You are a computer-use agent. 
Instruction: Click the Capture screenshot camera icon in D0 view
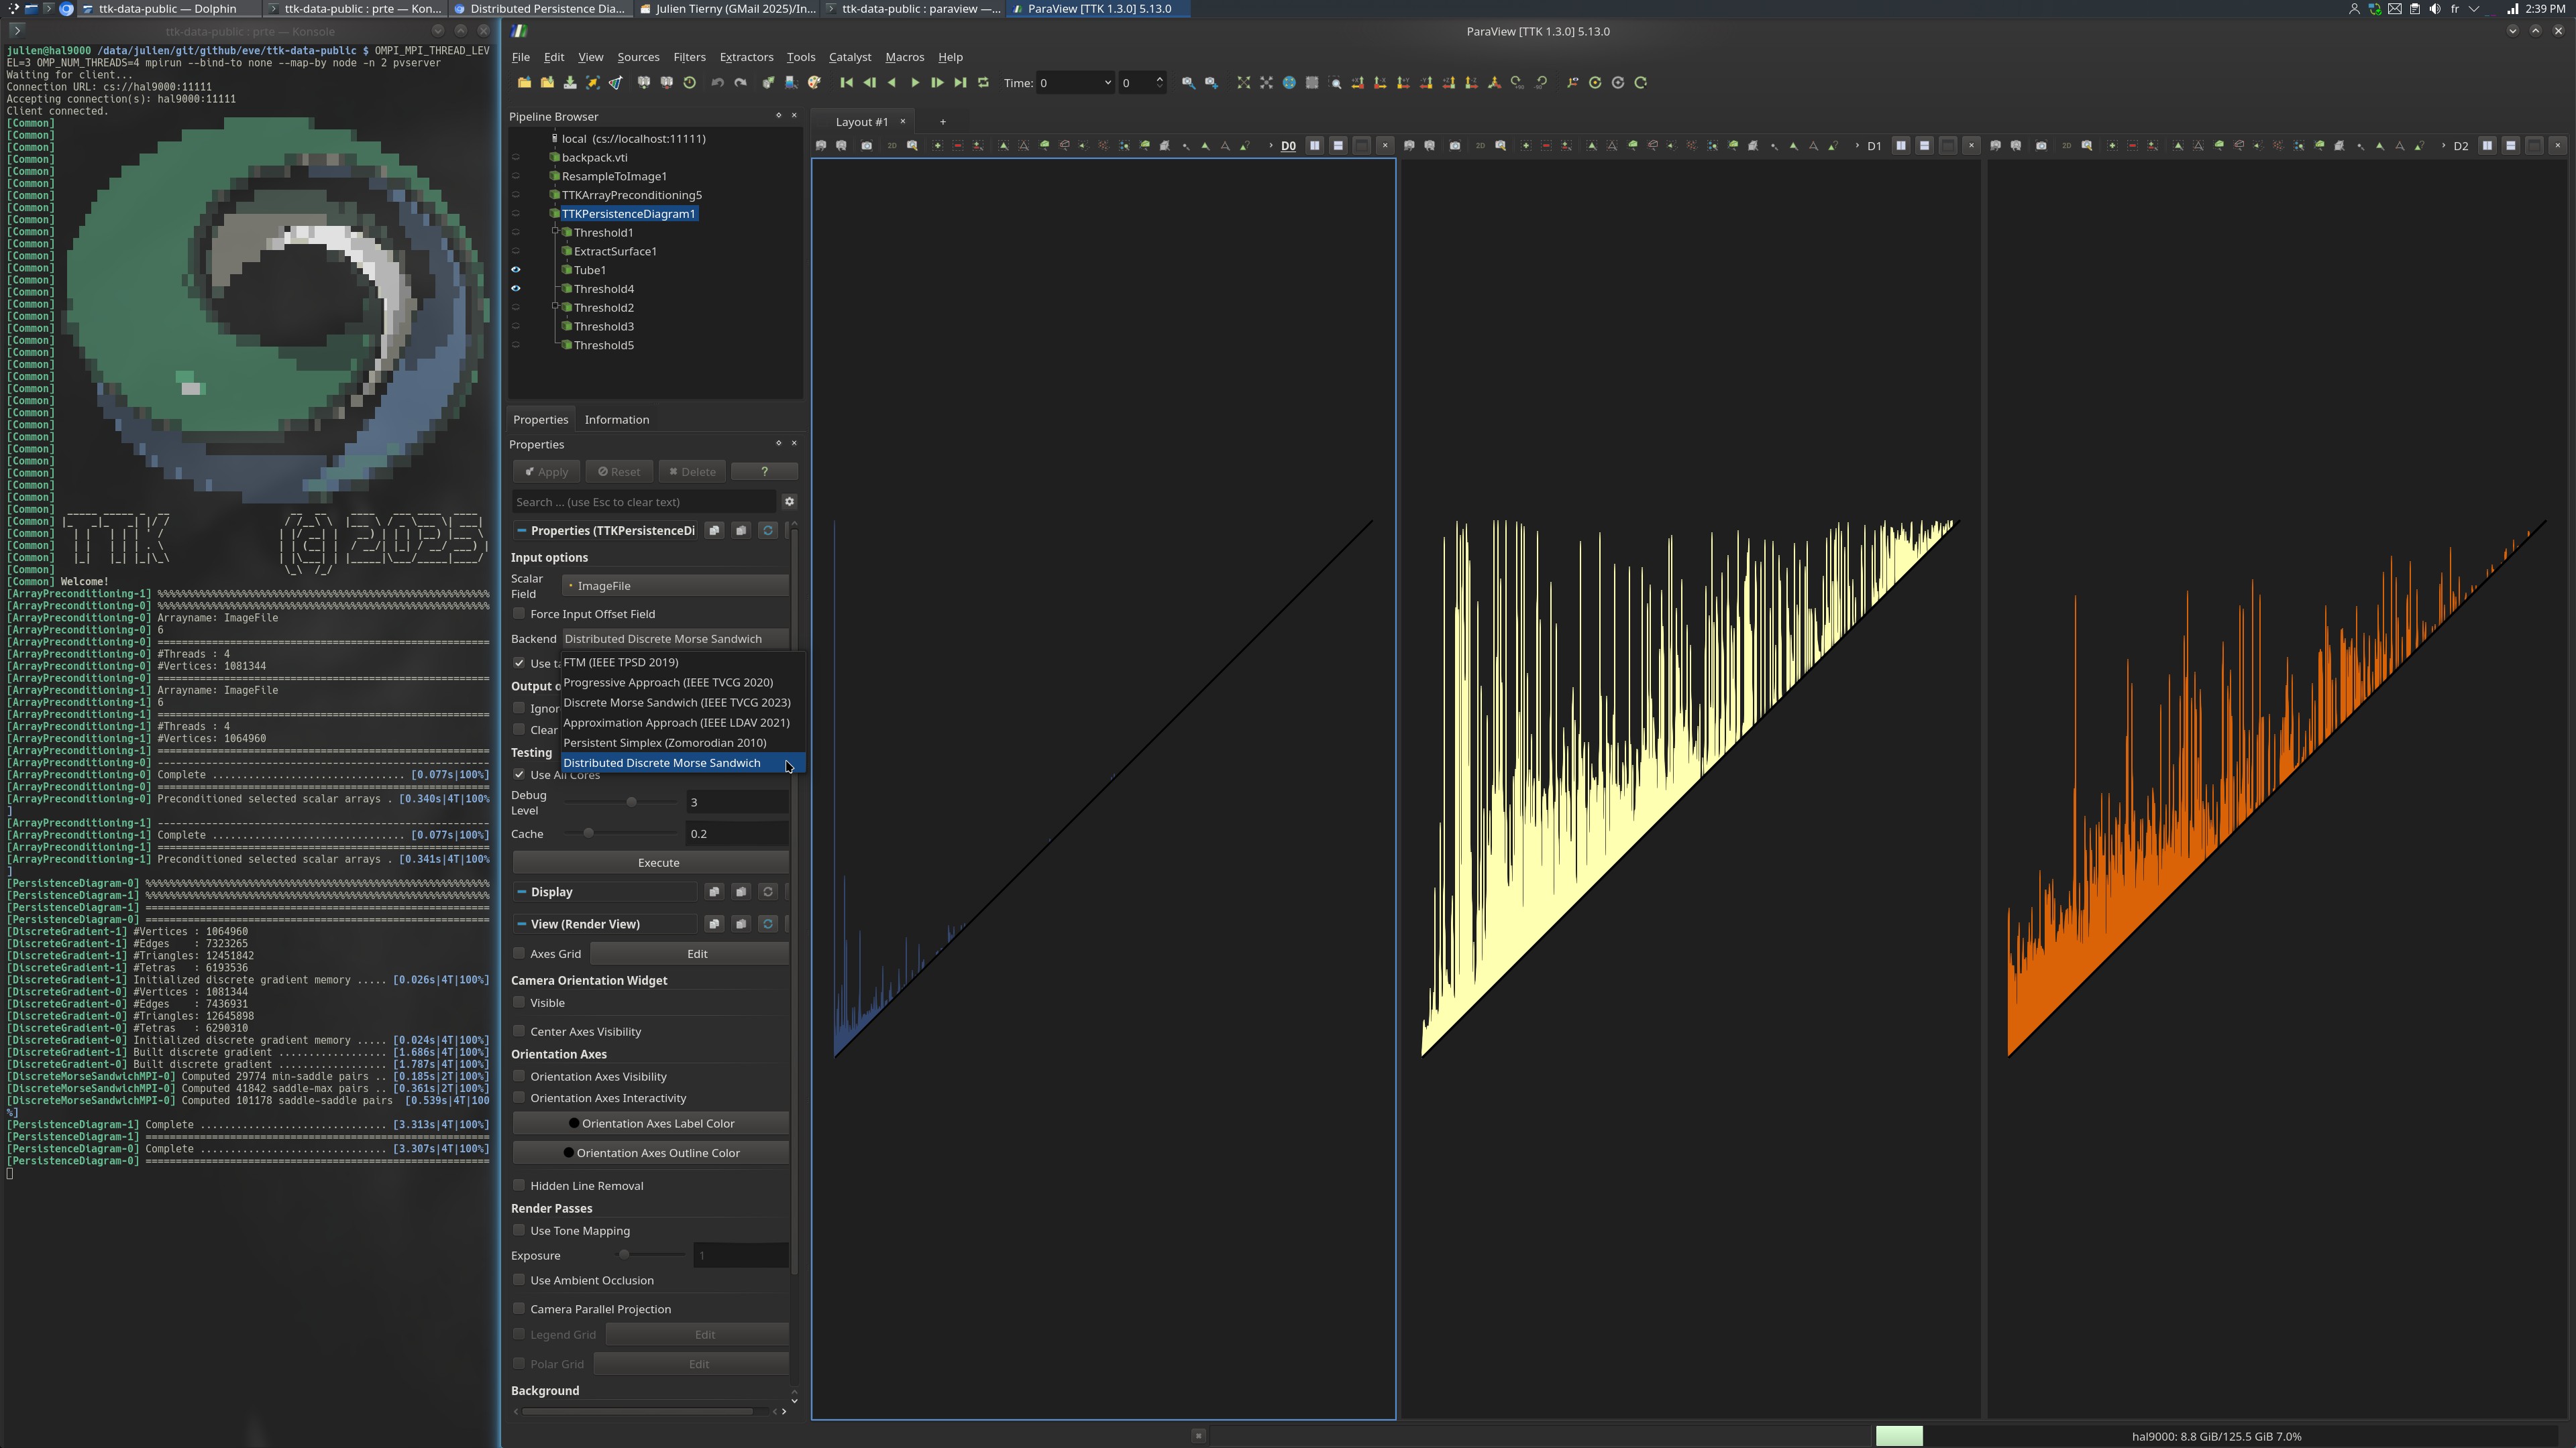click(x=866, y=146)
